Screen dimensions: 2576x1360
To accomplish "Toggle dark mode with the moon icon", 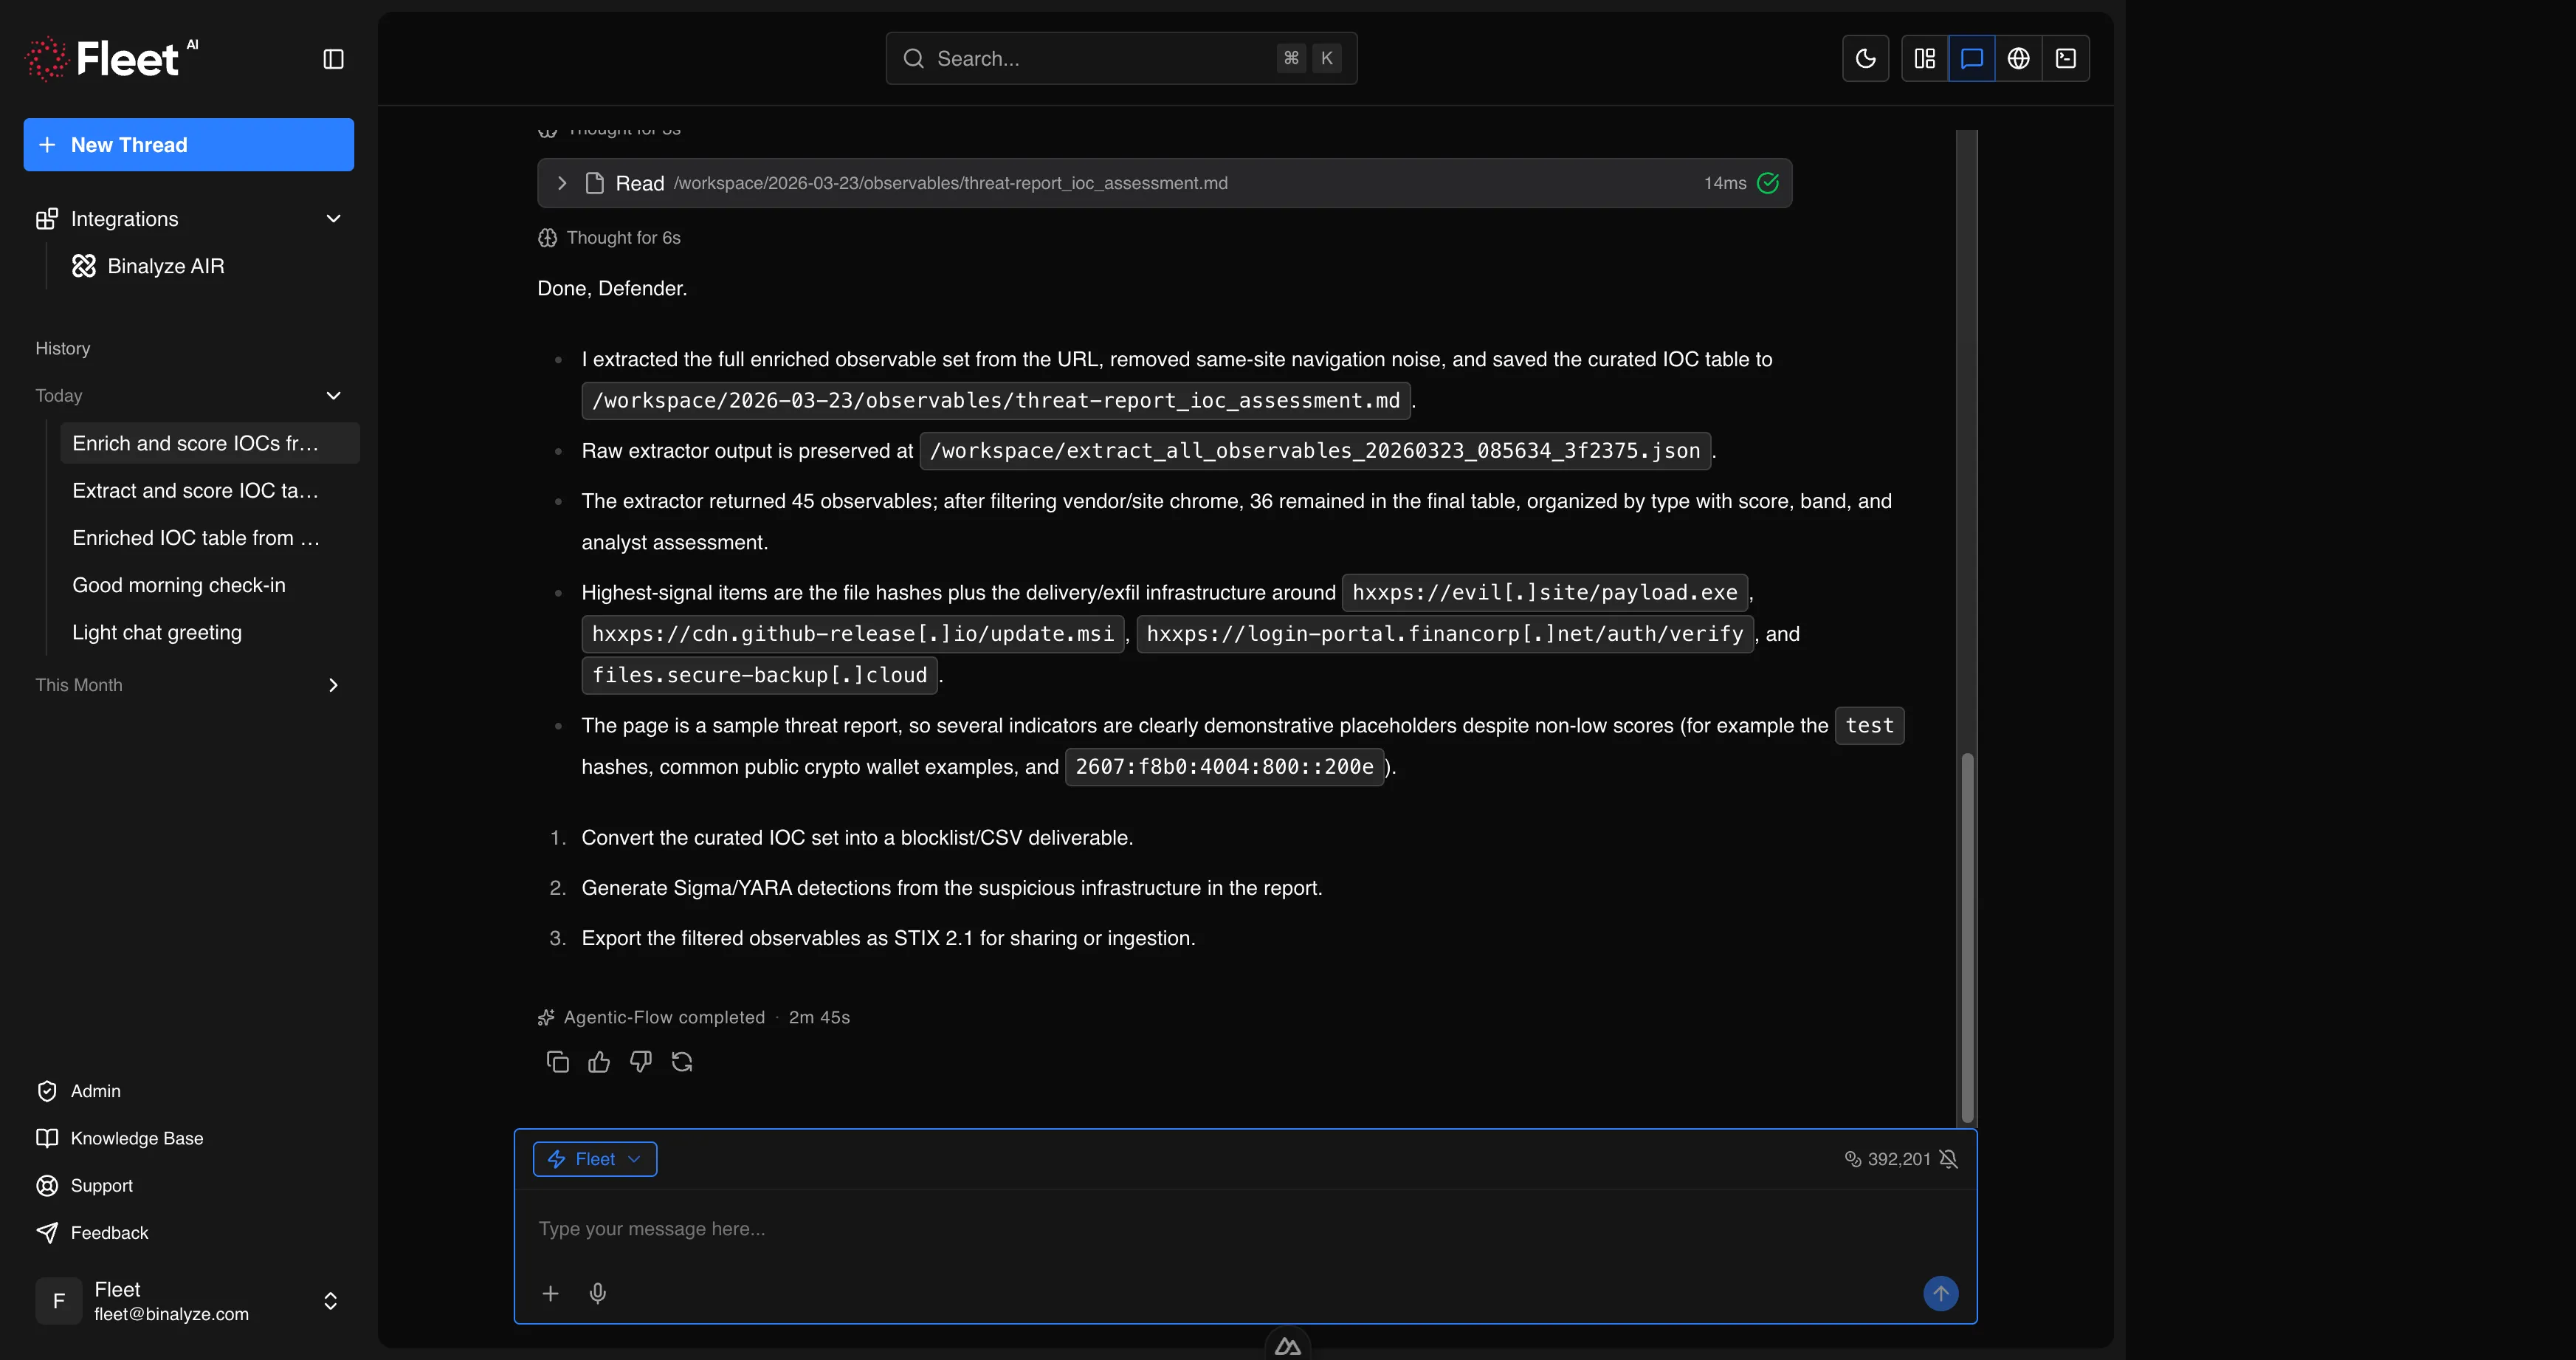I will 1865,58.
